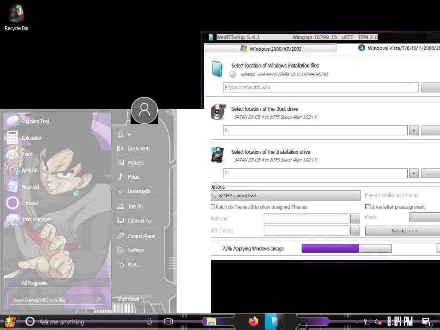Click the Cortana circle on taskbar
The height and width of the screenshot is (330, 440).
point(30,321)
